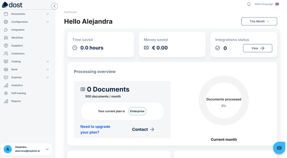The image size is (287, 158).
Task: Click the Configuration gear icon
Action: pyautogui.click(x=6, y=22)
